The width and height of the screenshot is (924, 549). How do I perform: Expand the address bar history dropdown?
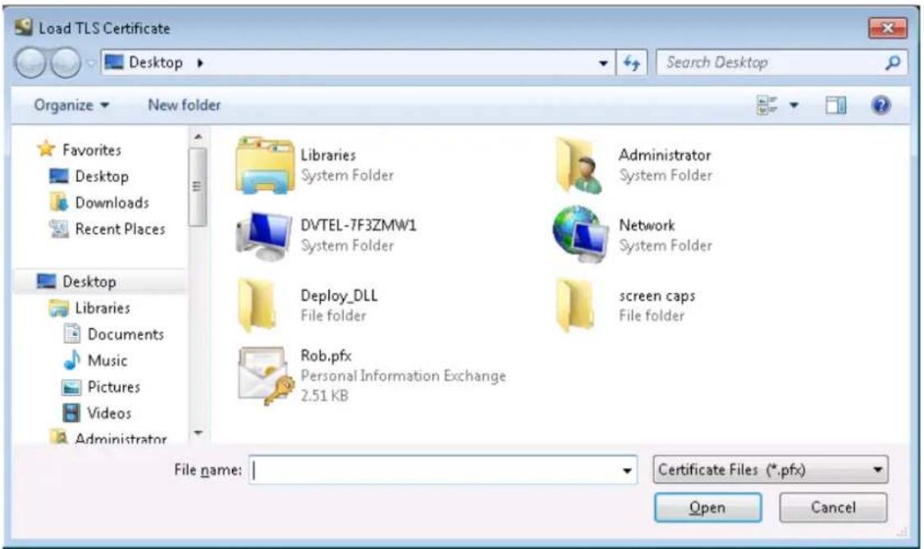pyautogui.click(x=603, y=62)
